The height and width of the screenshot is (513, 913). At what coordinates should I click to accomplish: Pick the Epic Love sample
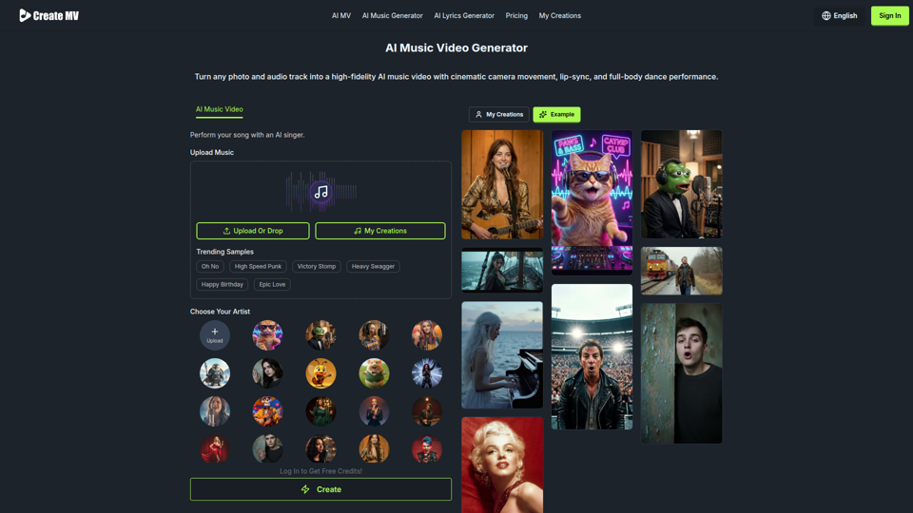pyautogui.click(x=272, y=284)
